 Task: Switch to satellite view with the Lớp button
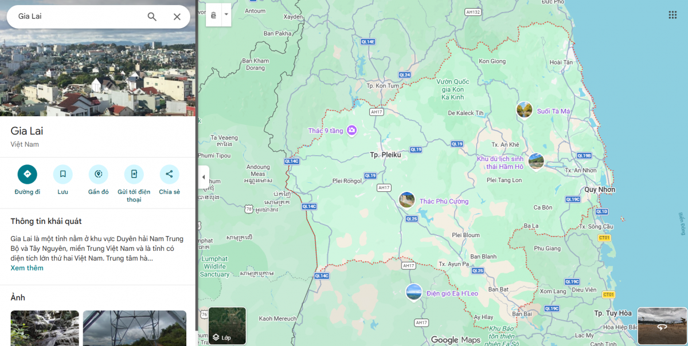click(227, 326)
